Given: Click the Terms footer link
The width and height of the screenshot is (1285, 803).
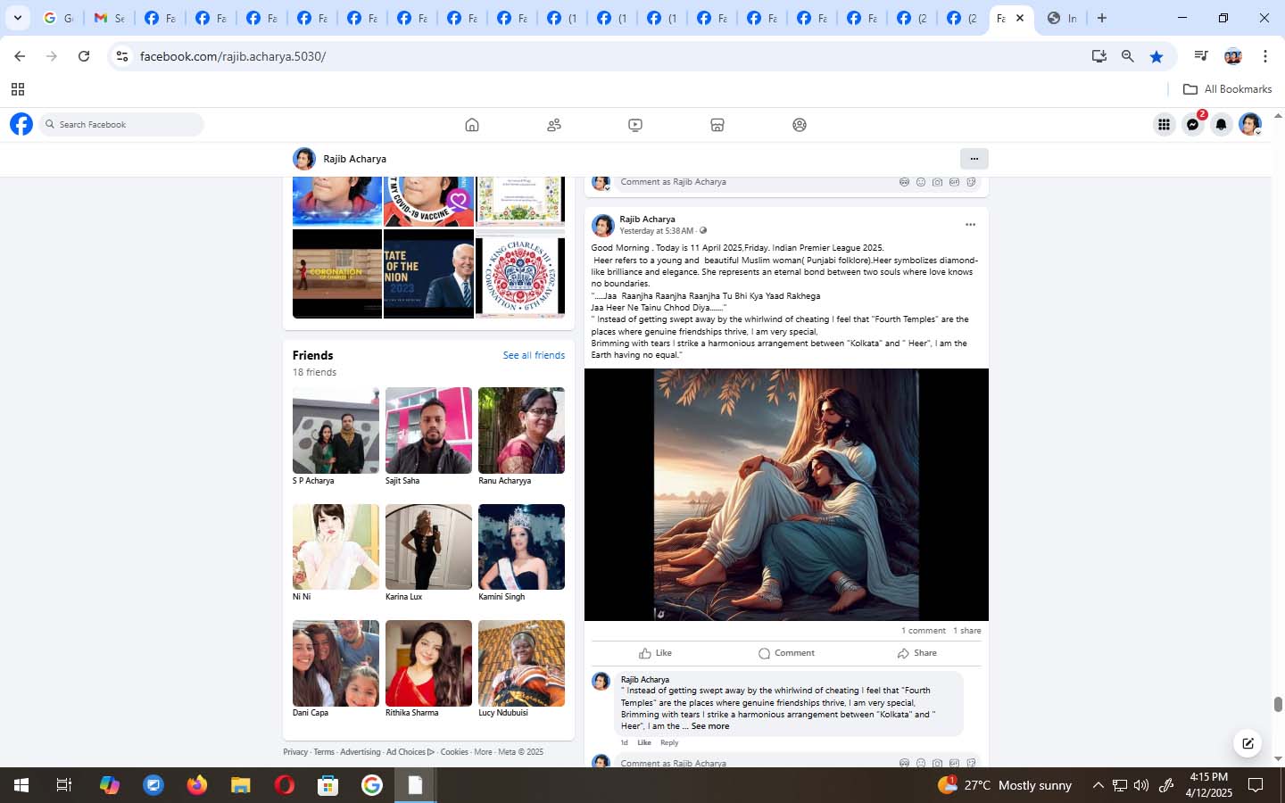Looking at the screenshot, I should click(x=324, y=752).
